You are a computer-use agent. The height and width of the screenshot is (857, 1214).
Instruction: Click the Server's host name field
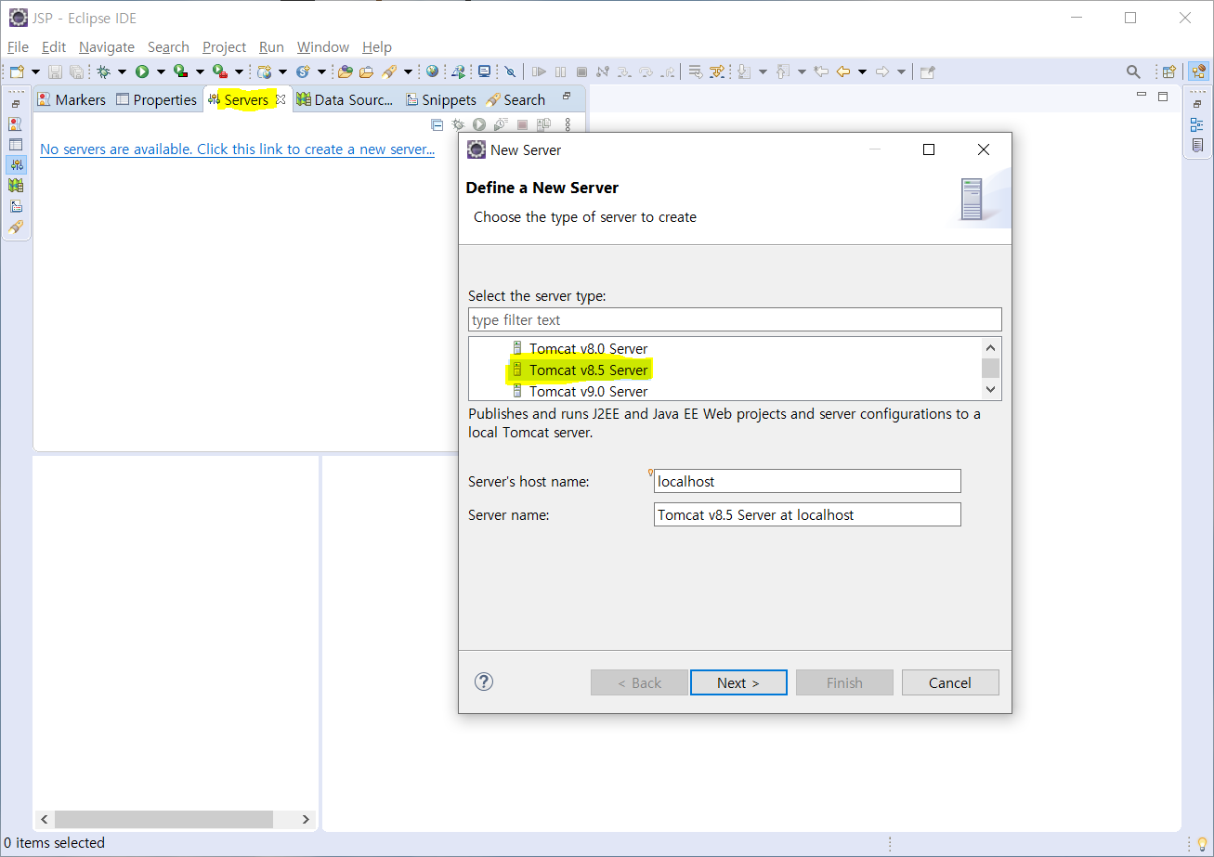point(807,481)
